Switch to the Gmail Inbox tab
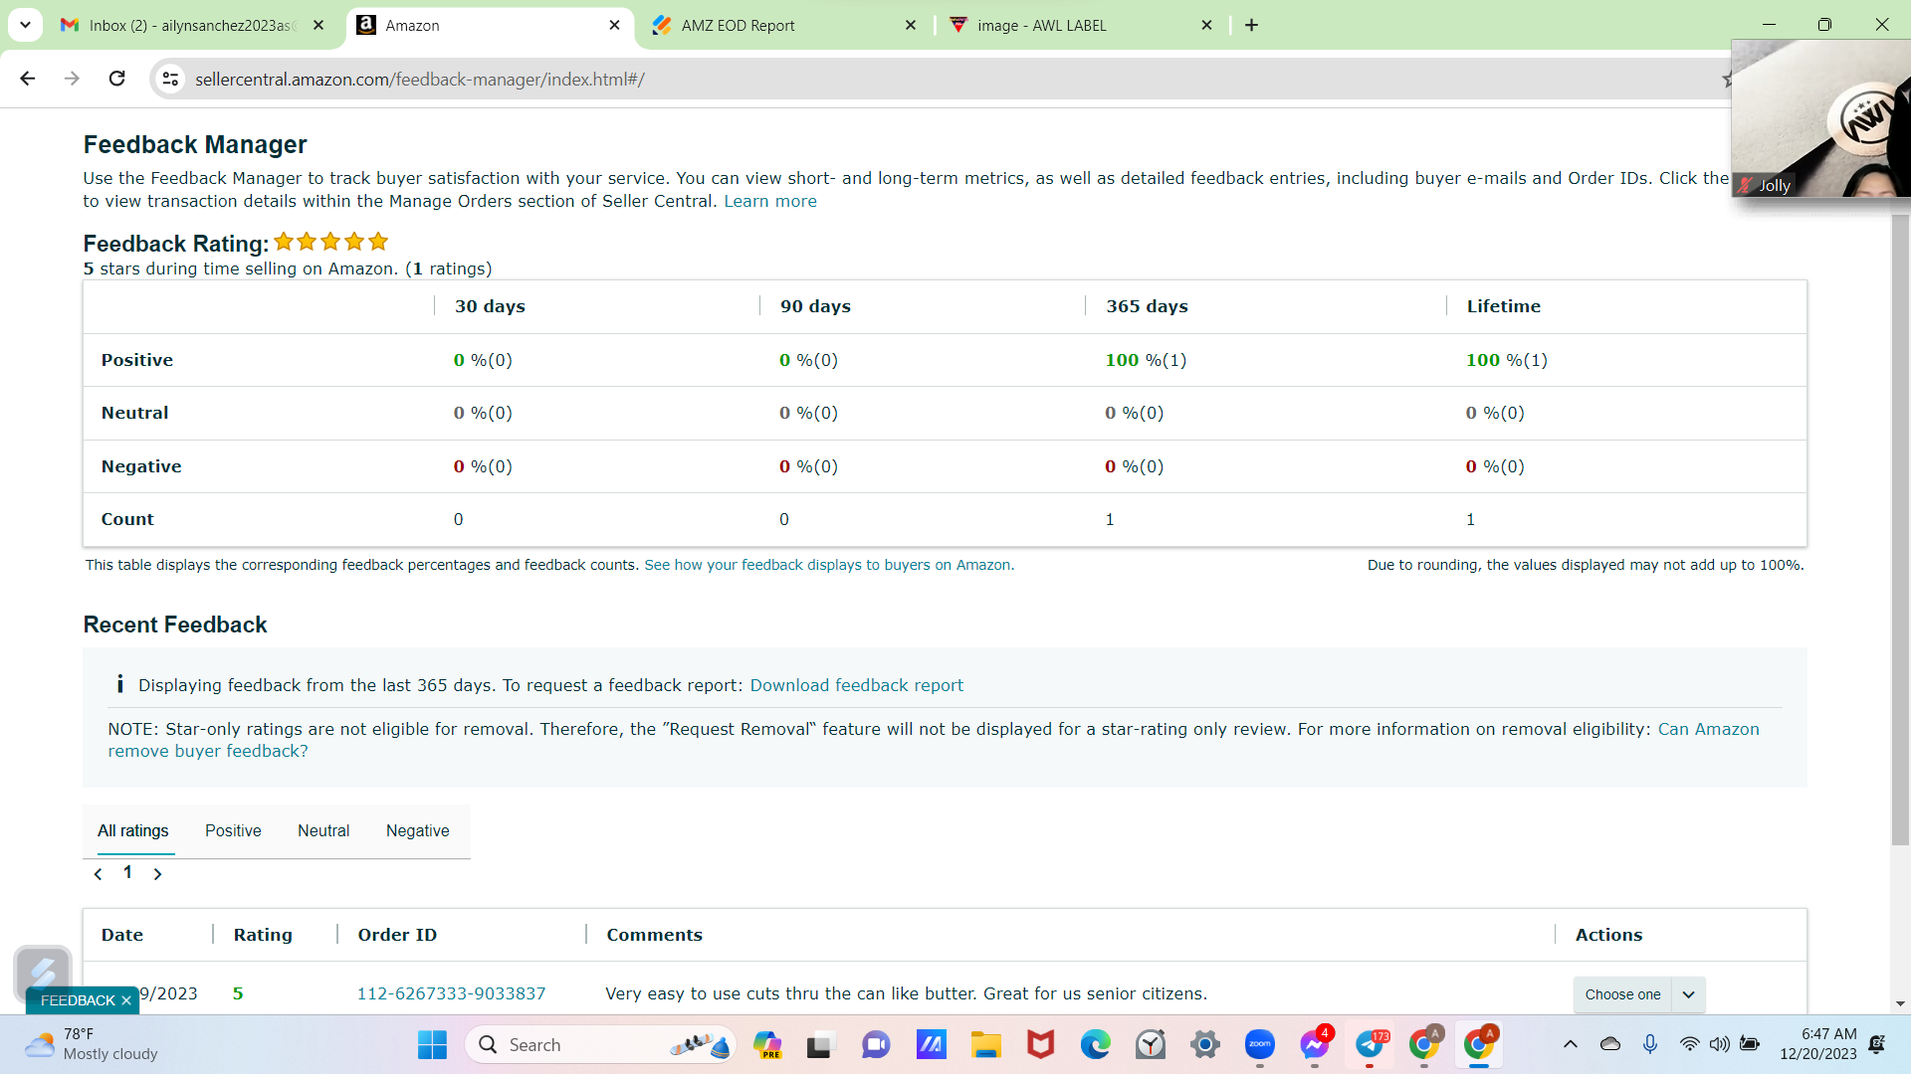This screenshot has width=1911, height=1074. (x=191, y=26)
